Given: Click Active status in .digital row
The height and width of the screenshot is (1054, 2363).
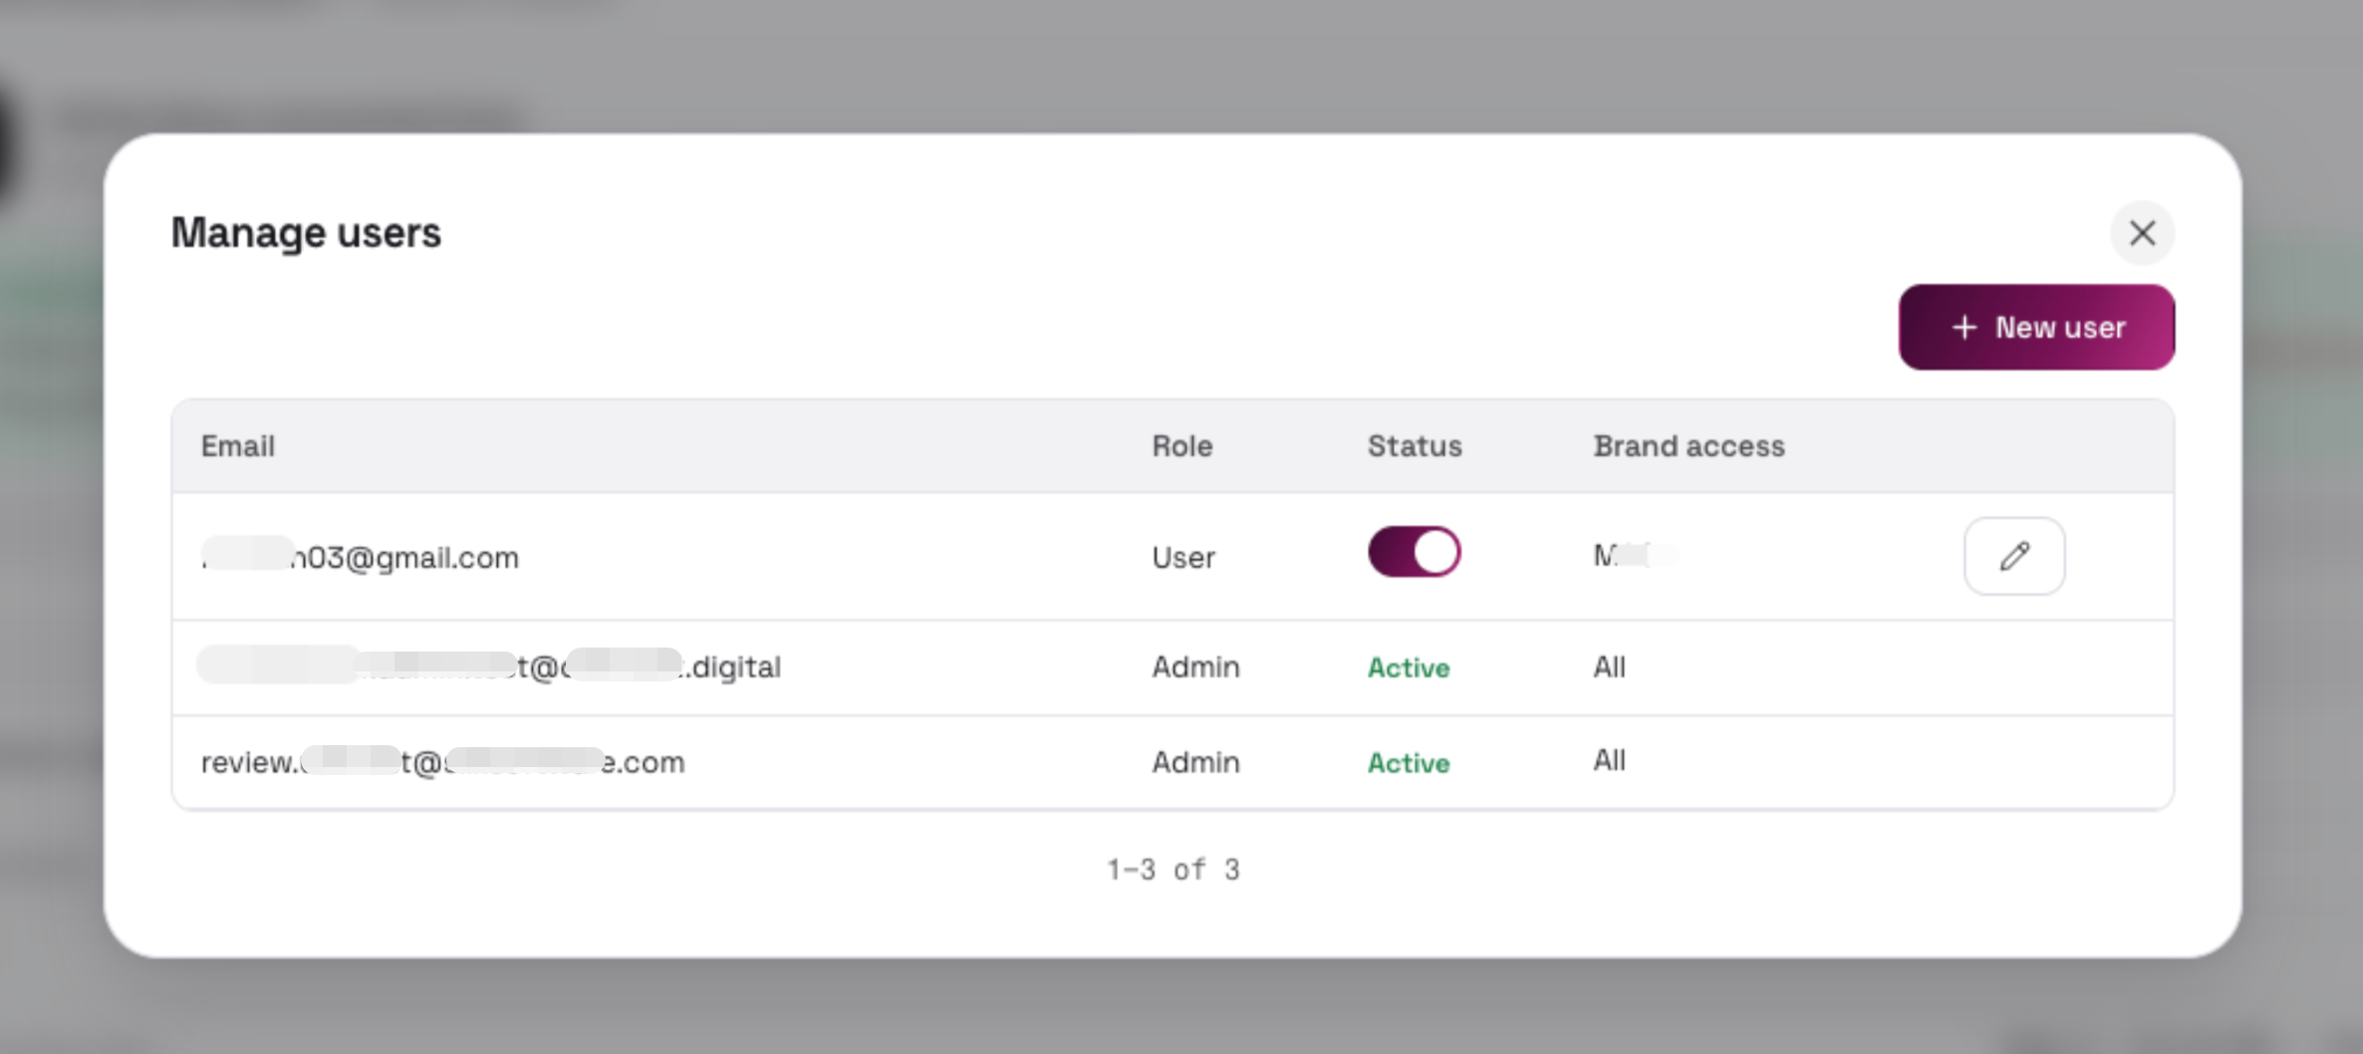Looking at the screenshot, I should pyautogui.click(x=1409, y=667).
